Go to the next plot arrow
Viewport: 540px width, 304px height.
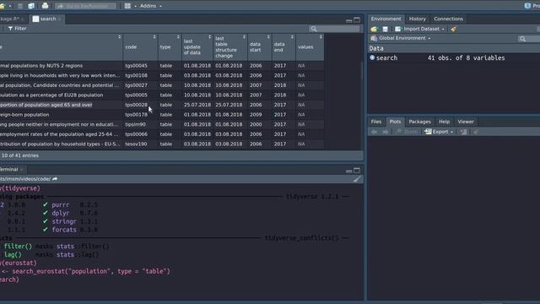click(386, 132)
